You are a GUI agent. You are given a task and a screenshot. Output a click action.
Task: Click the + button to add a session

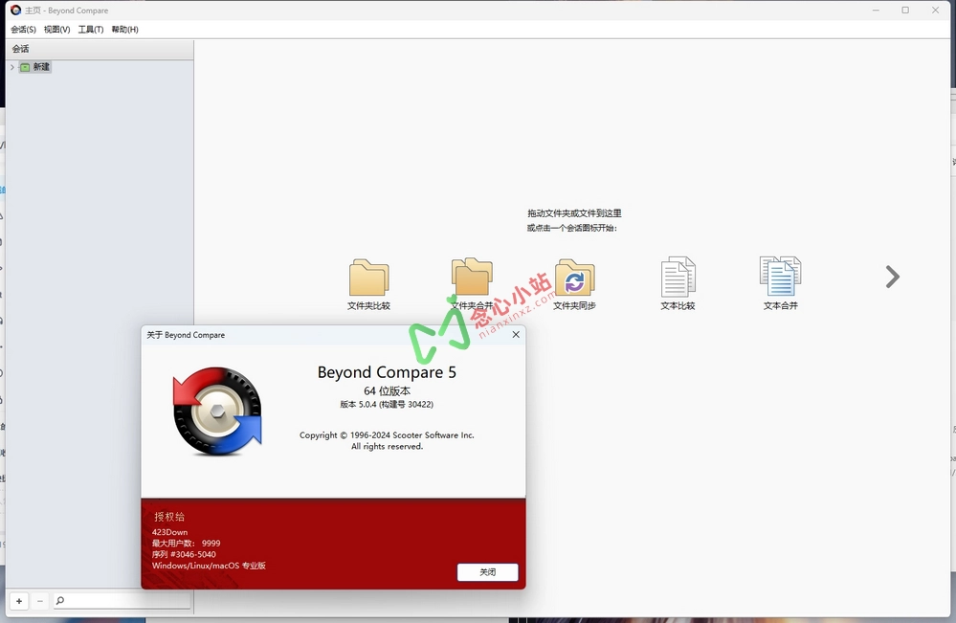coord(20,601)
